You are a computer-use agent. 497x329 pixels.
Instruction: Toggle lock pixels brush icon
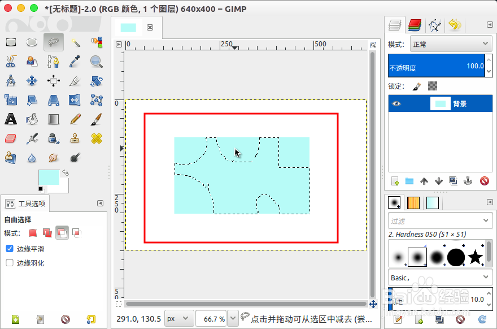(417, 86)
